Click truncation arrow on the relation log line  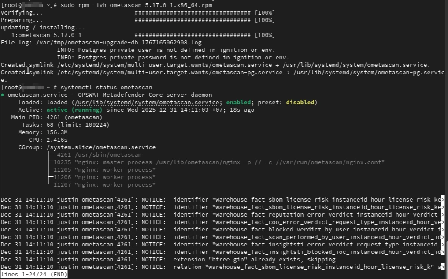[x=442, y=267]
